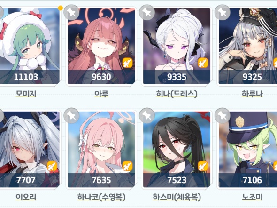Click the 하나코(수영복) name label

pos(101,197)
